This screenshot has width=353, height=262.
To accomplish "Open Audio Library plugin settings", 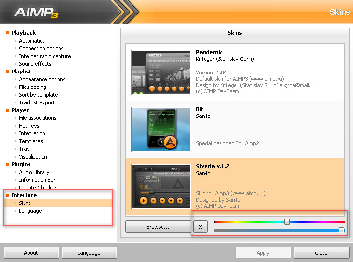I will point(34,172).
